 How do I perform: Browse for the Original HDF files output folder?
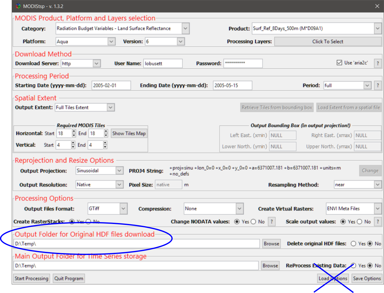(271, 243)
